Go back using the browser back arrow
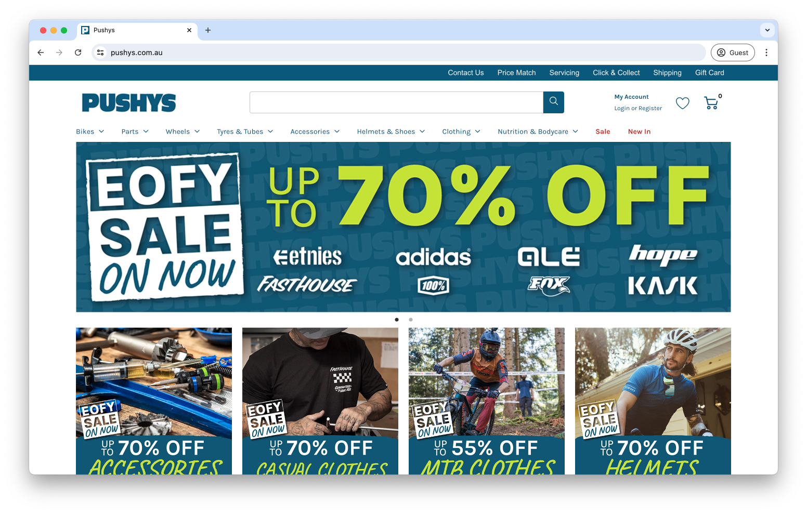 coord(41,52)
